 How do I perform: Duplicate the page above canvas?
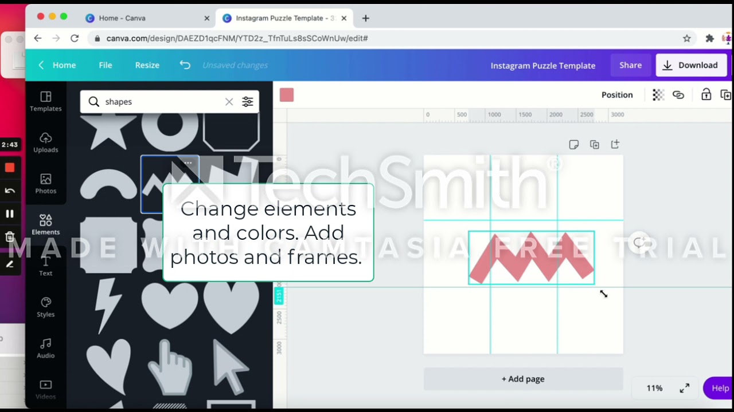point(594,145)
